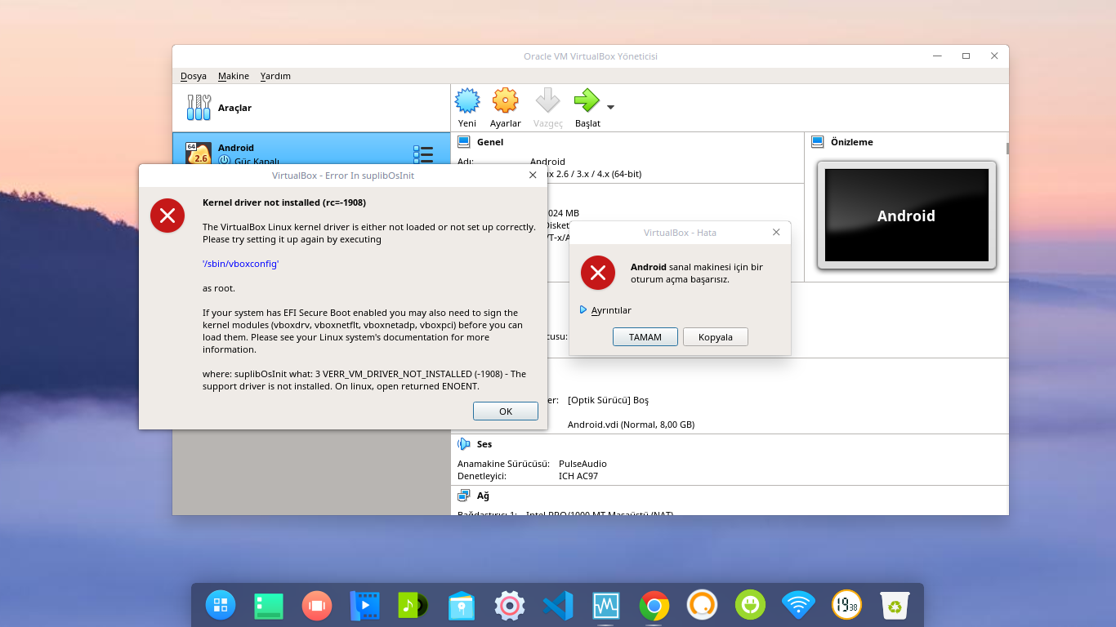Select the Araçlar tools icon
The width and height of the screenshot is (1116, 627).
click(199, 108)
